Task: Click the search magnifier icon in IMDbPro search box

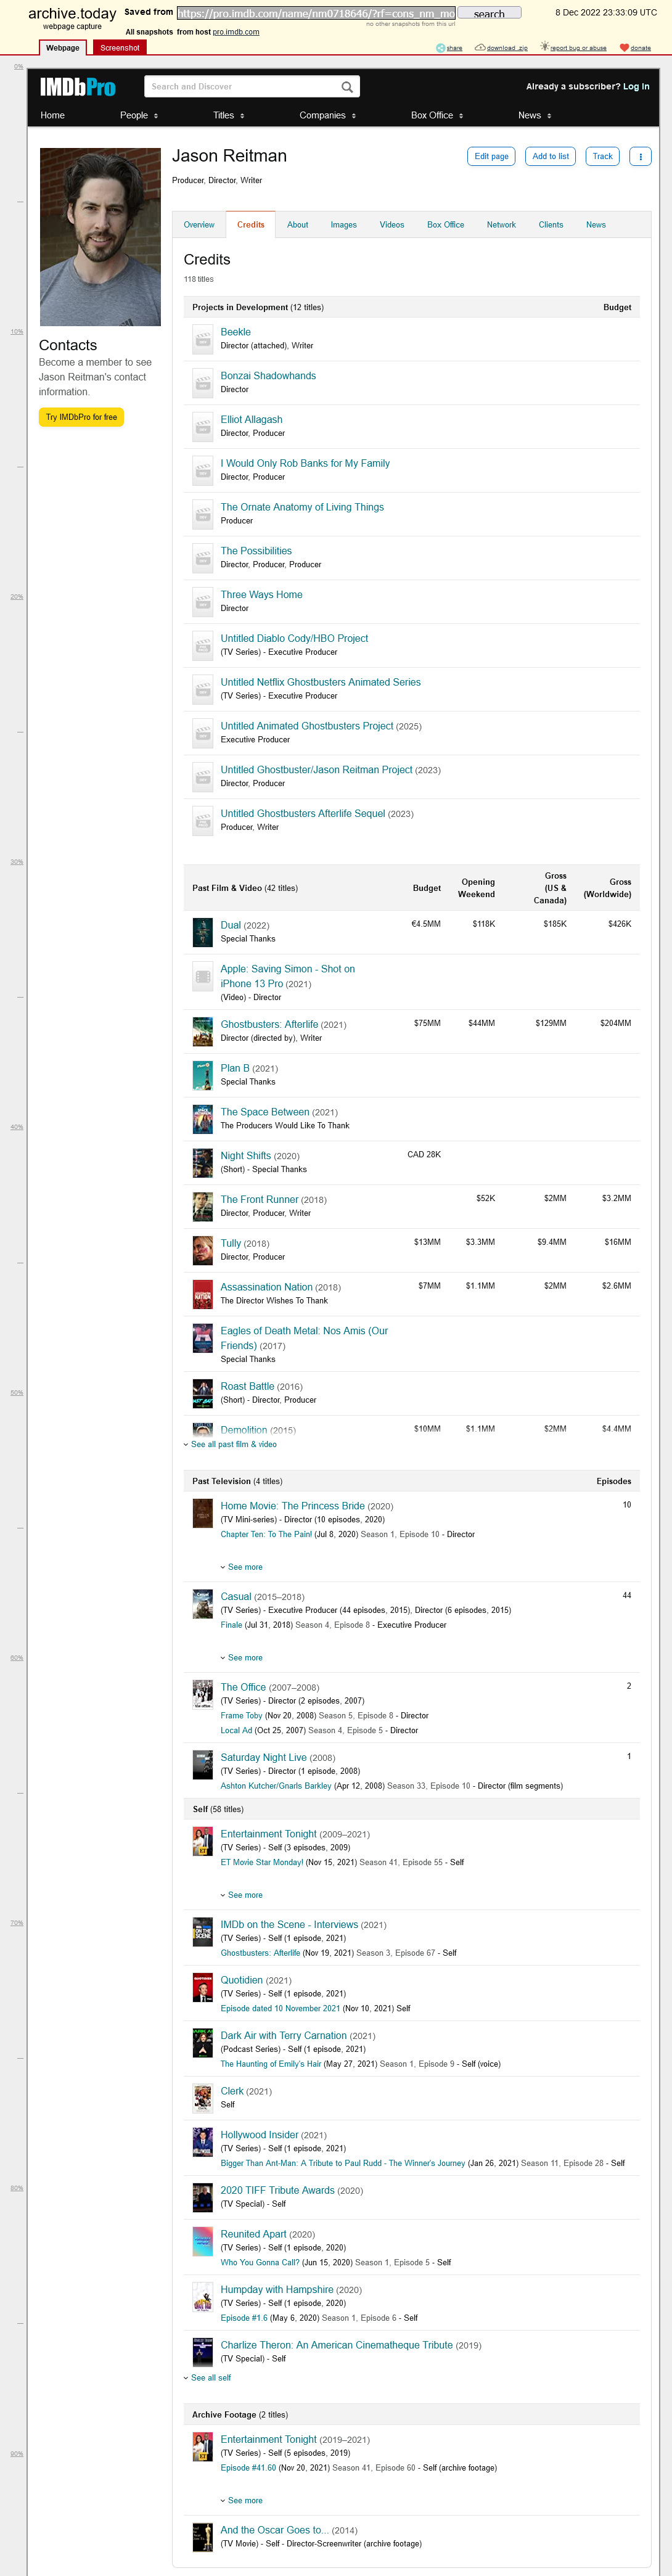Action: (x=347, y=87)
